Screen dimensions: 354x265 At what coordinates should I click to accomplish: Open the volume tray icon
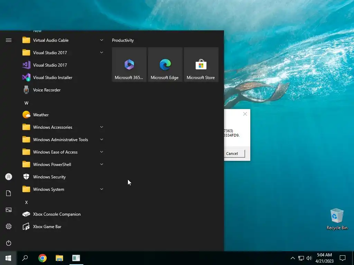click(x=309, y=258)
